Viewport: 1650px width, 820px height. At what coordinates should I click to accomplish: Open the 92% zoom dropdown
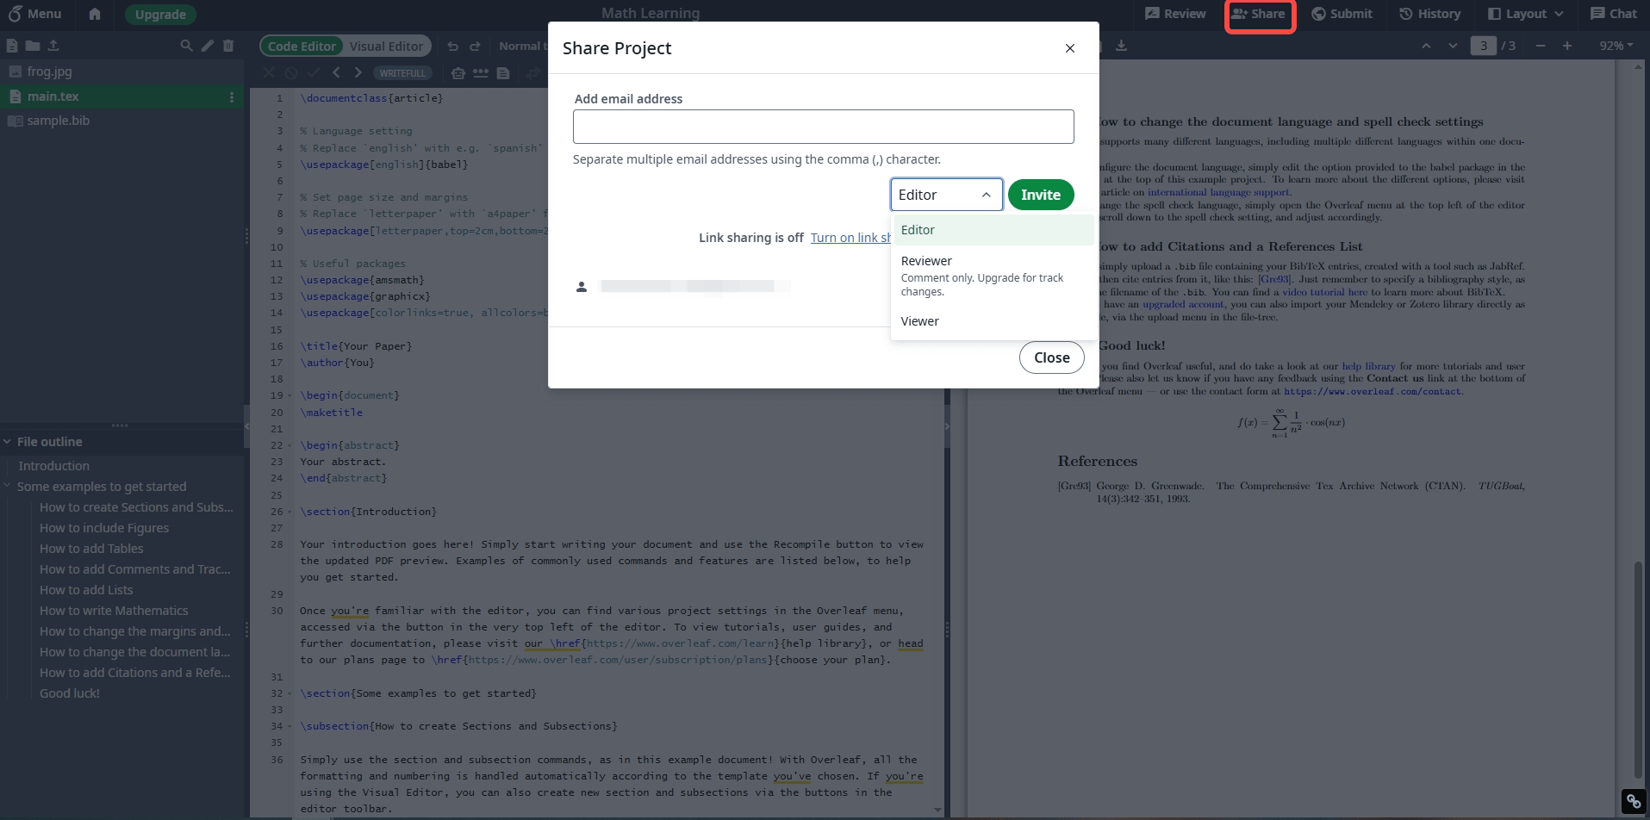click(1616, 46)
